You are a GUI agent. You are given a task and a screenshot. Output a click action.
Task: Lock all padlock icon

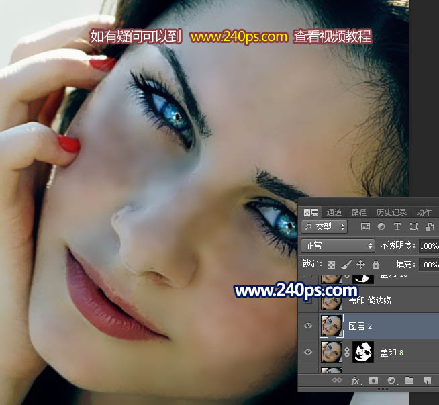click(x=376, y=264)
